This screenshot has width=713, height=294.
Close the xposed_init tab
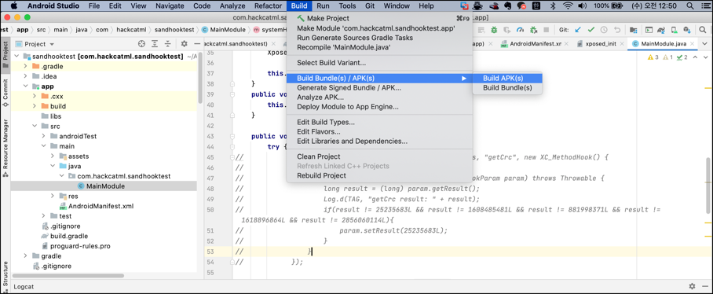(622, 44)
